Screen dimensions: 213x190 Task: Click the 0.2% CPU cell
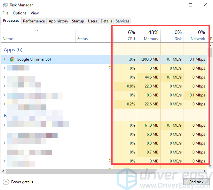tap(125, 104)
